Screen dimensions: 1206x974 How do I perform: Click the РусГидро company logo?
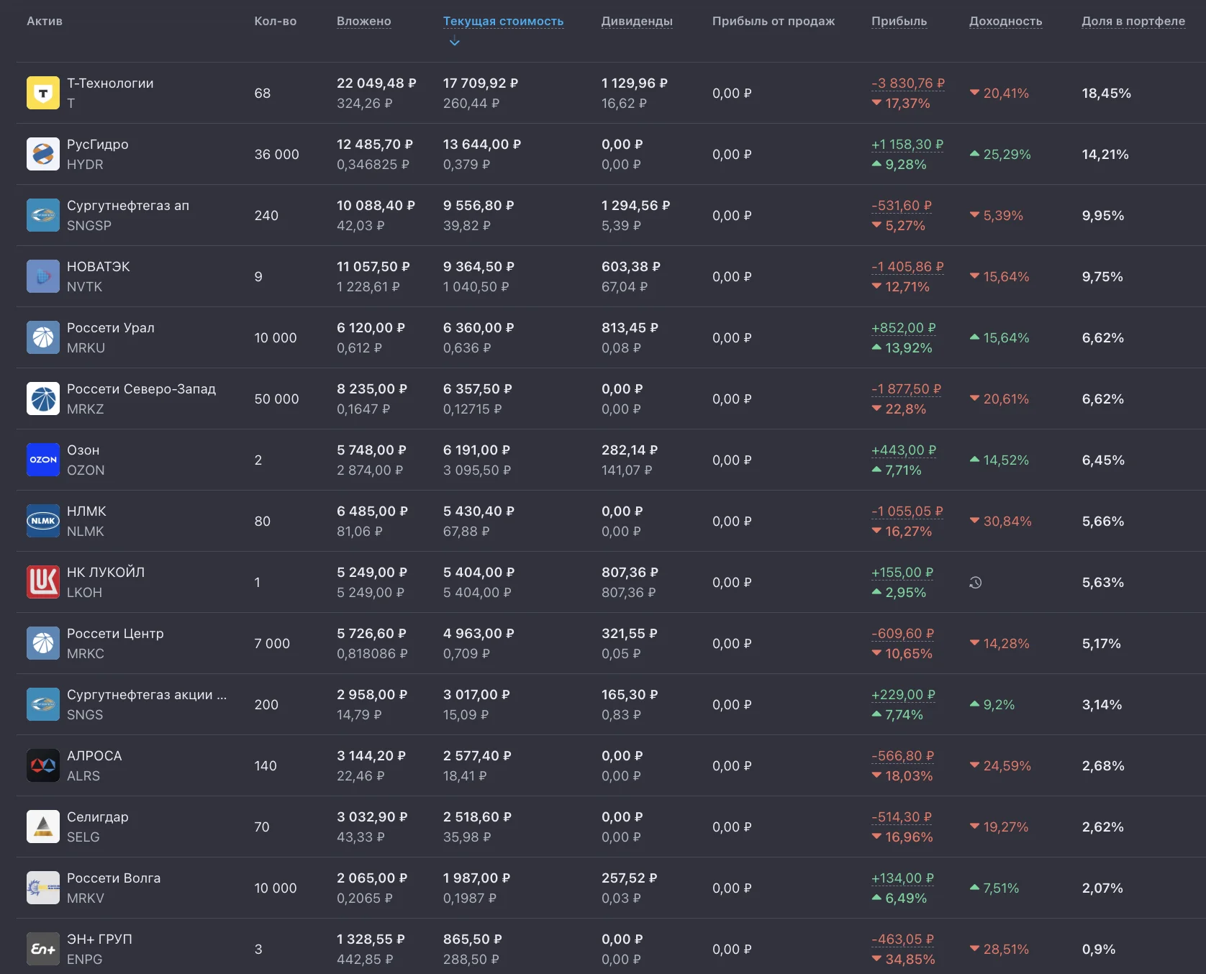pos(43,154)
